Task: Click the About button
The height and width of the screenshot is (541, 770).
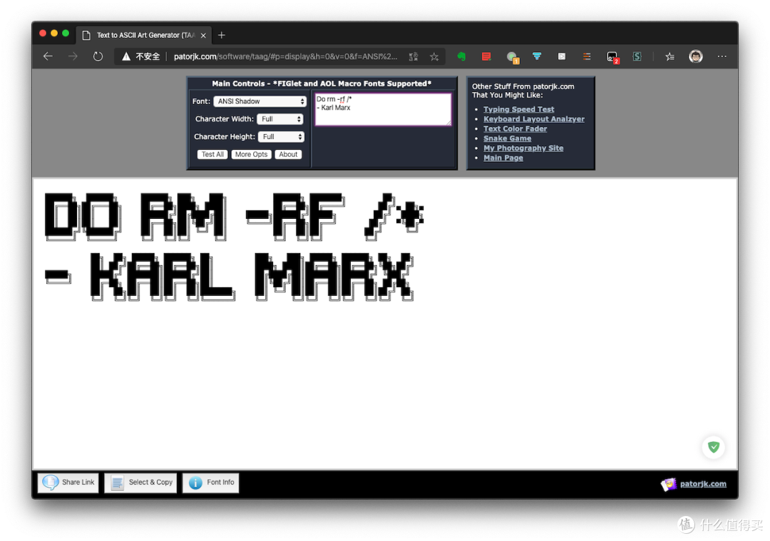Action: click(x=288, y=154)
